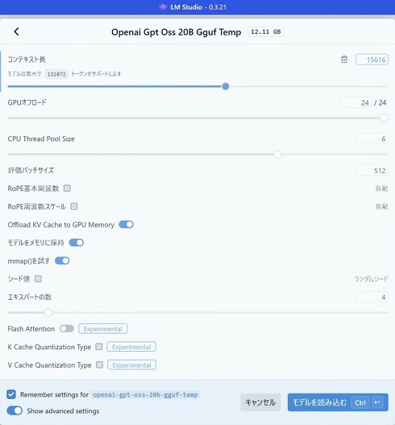Click the context length 15616 input field
Image resolution: width=395 pixels, height=425 pixels.
click(x=372, y=60)
